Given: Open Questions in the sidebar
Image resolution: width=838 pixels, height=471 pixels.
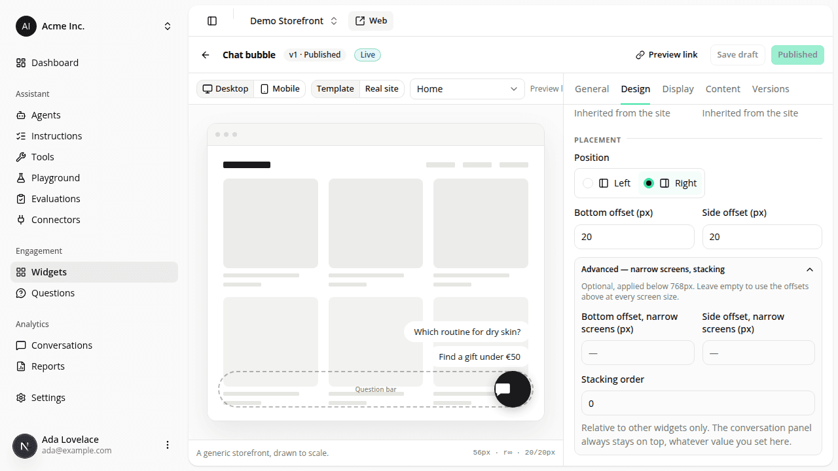Looking at the screenshot, I should pyautogui.click(x=94, y=293).
